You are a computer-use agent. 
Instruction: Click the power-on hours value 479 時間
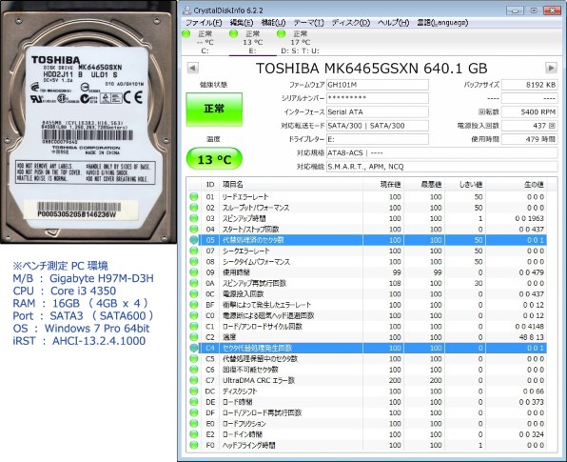pos(529,139)
